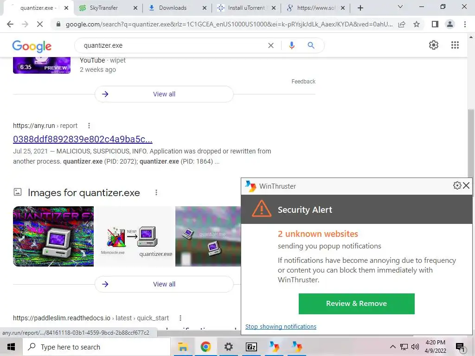Viewport: 475px width, 356px height.
Task: Open the Chrome side panel
Action: pos(435,24)
